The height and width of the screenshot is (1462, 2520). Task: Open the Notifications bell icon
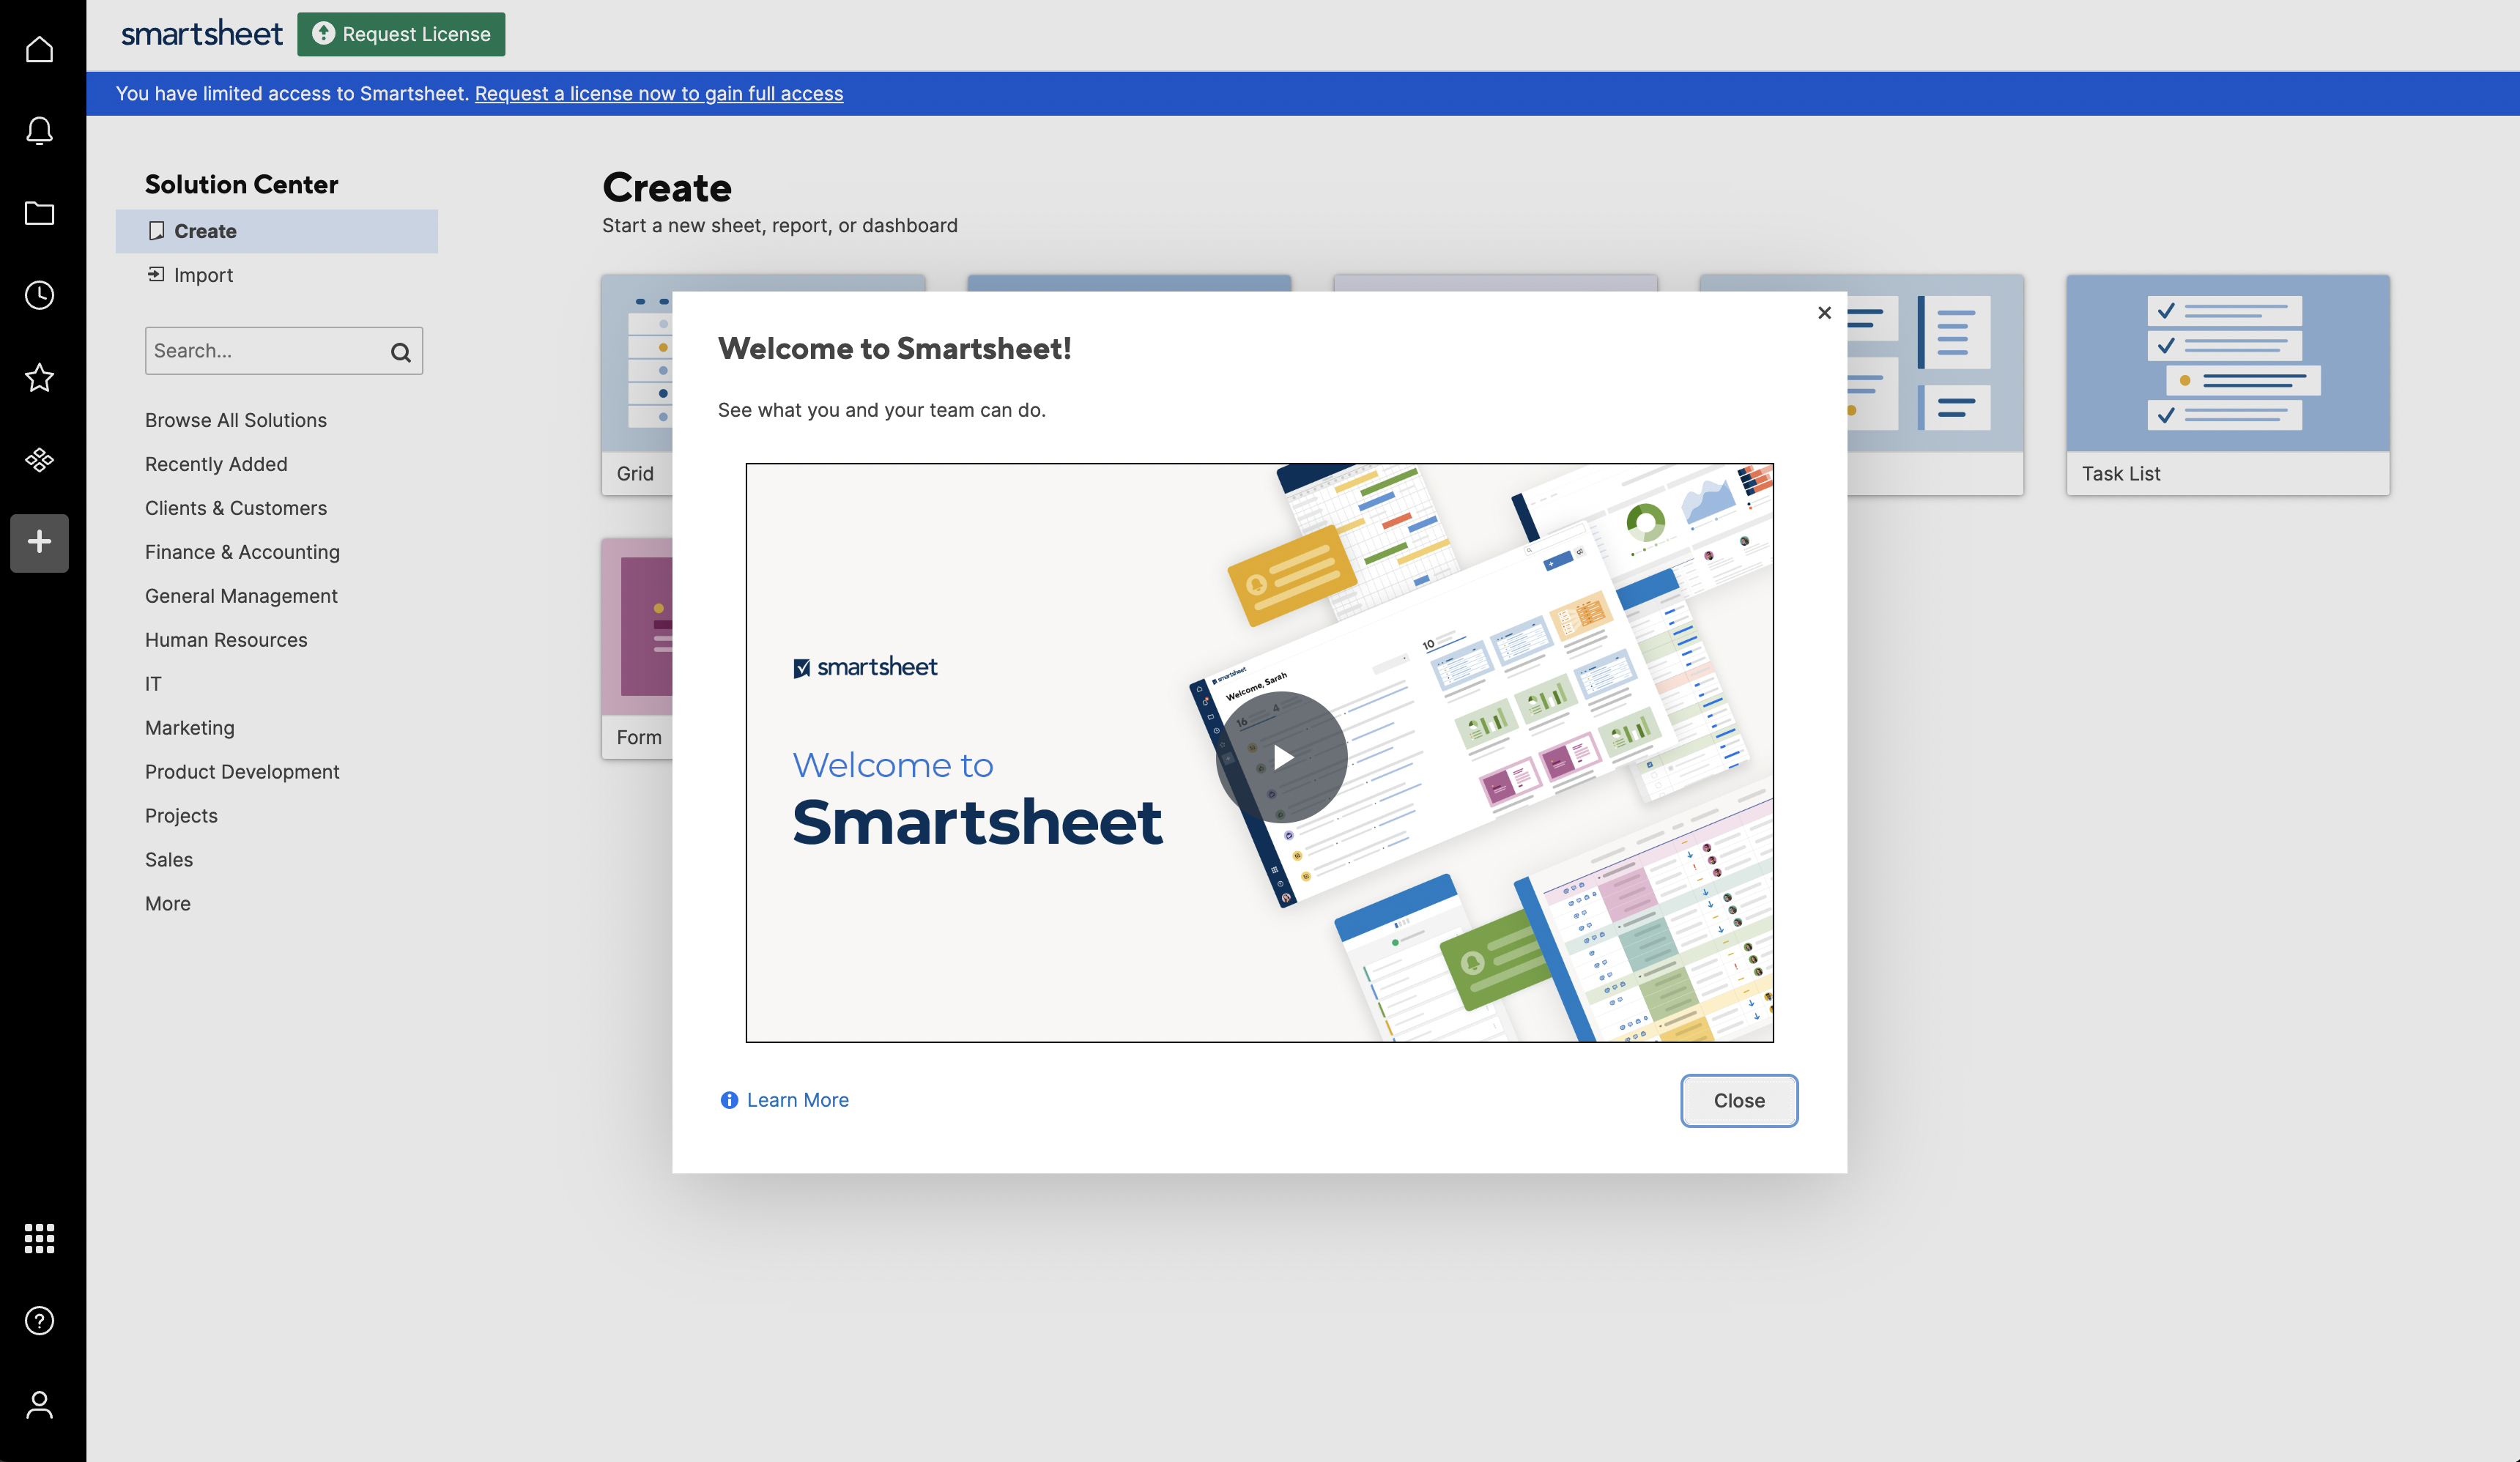click(x=39, y=131)
